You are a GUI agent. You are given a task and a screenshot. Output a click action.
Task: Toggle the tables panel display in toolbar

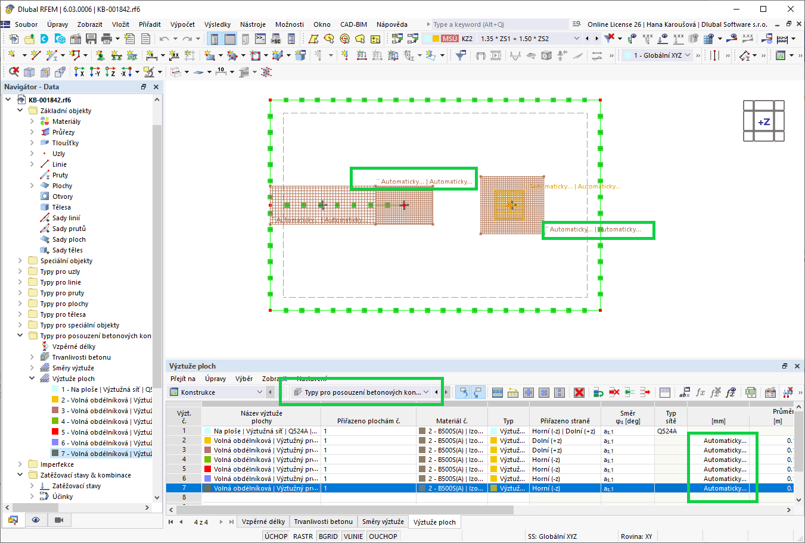[229, 39]
